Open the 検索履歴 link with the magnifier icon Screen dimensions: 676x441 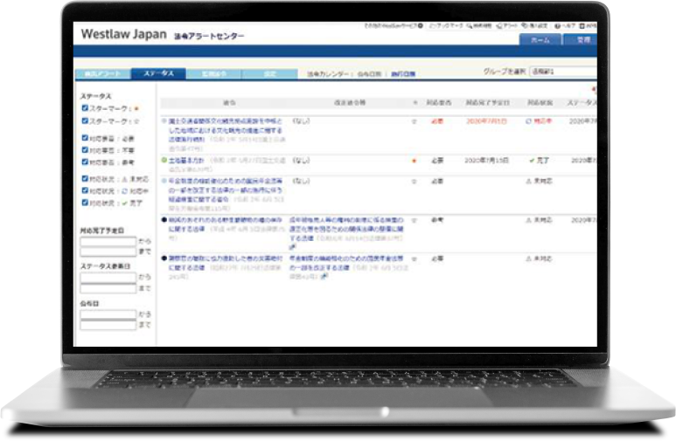click(479, 26)
